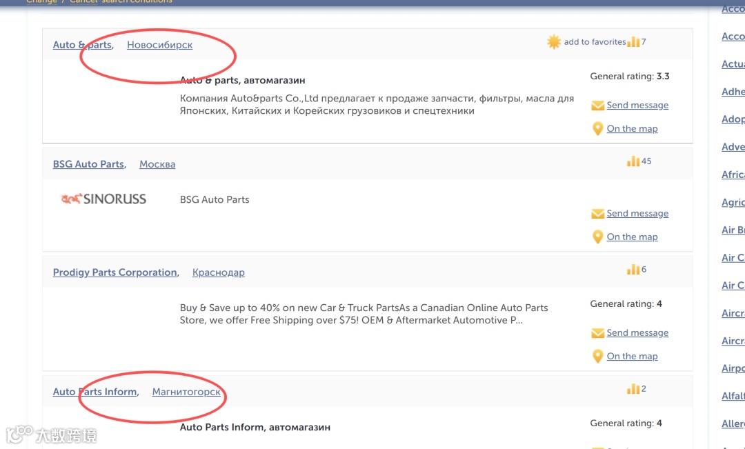Viewport: 745px width, 449px height.
Task: Send message to Prodigy Parts Corporation
Action: point(637,332)
